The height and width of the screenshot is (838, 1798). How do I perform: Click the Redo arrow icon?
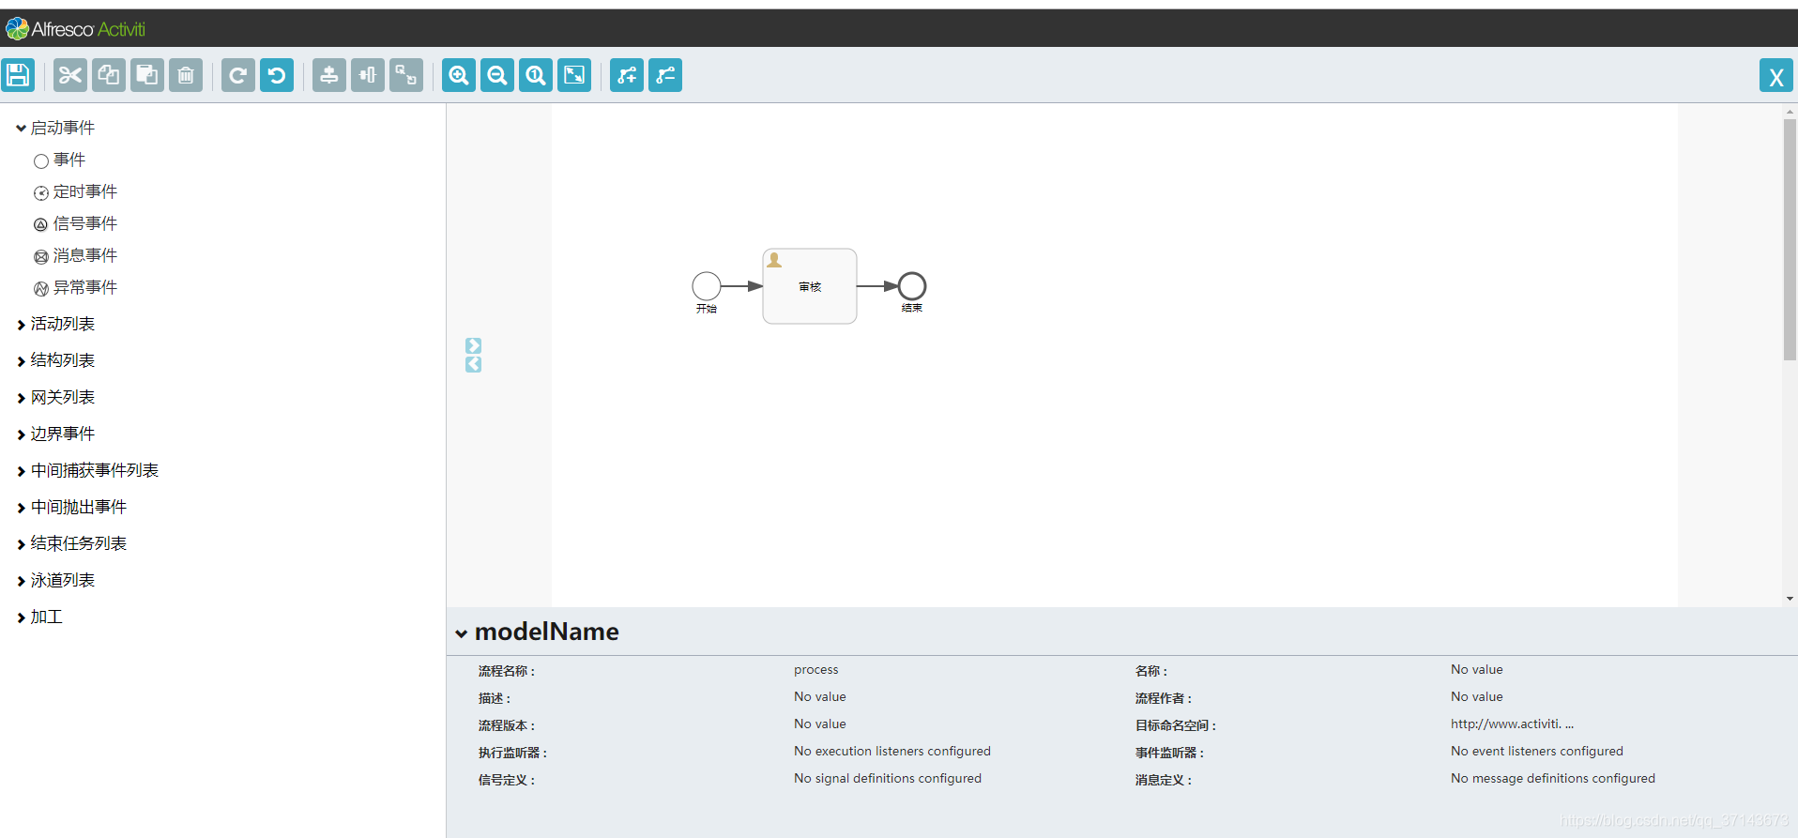[x=238, y=75]
